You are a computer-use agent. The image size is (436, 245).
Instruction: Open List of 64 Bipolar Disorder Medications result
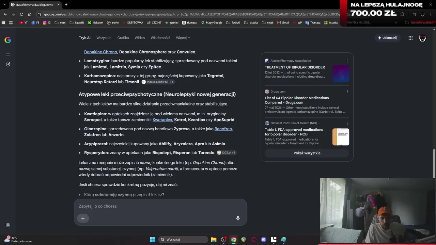pyautogui.click(x=297, y=100)
